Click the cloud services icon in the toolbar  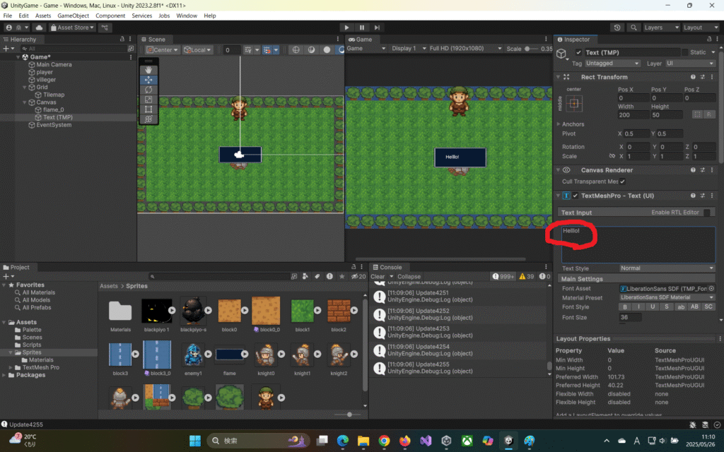point(40,28)
